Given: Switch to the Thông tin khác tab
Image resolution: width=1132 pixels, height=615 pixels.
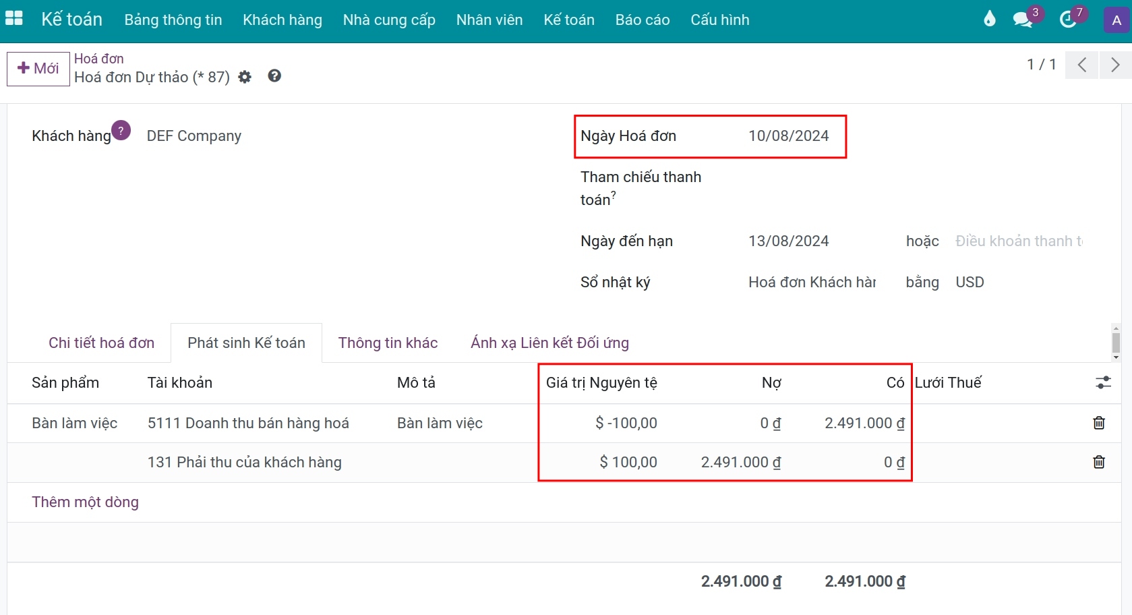Looking at the screenshot, I should [x=388, y=343].
